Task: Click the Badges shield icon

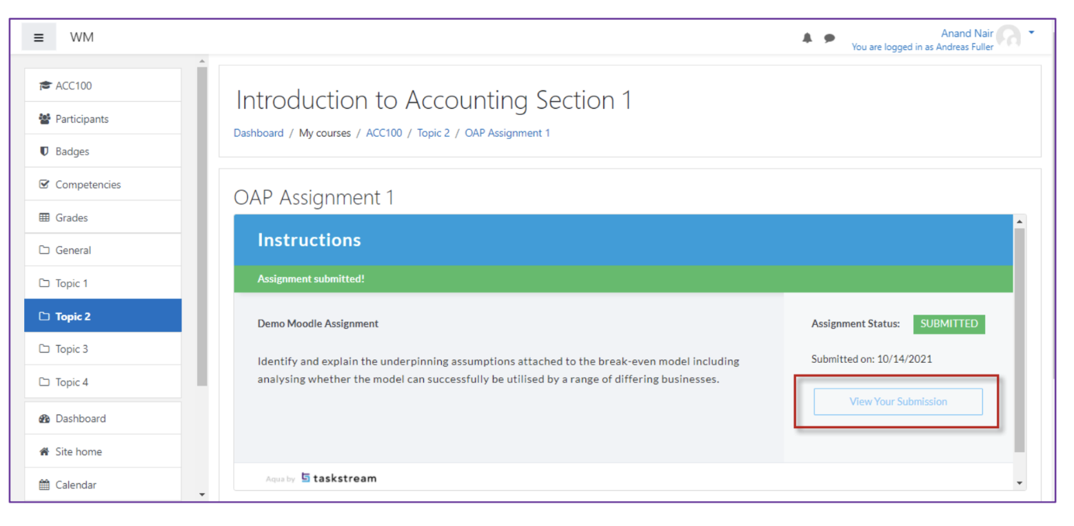Action: pyautogui.click(x=44, y=151)
